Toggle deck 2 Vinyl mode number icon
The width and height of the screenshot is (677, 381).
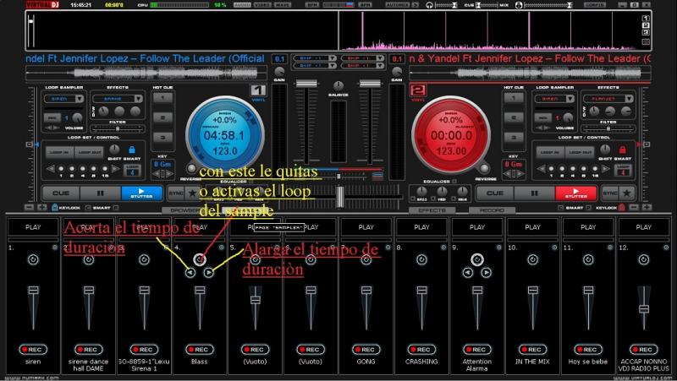(417, 90)
